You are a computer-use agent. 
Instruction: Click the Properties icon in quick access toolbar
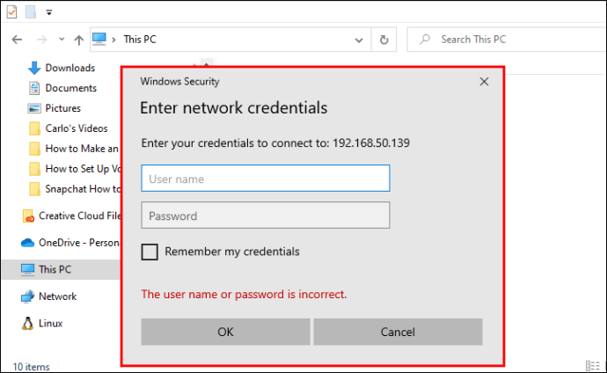[x=11, y=12]
